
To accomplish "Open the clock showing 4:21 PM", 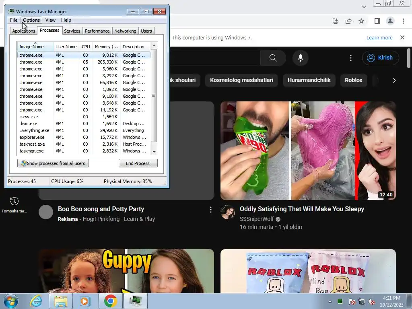I will click(391, 301).
